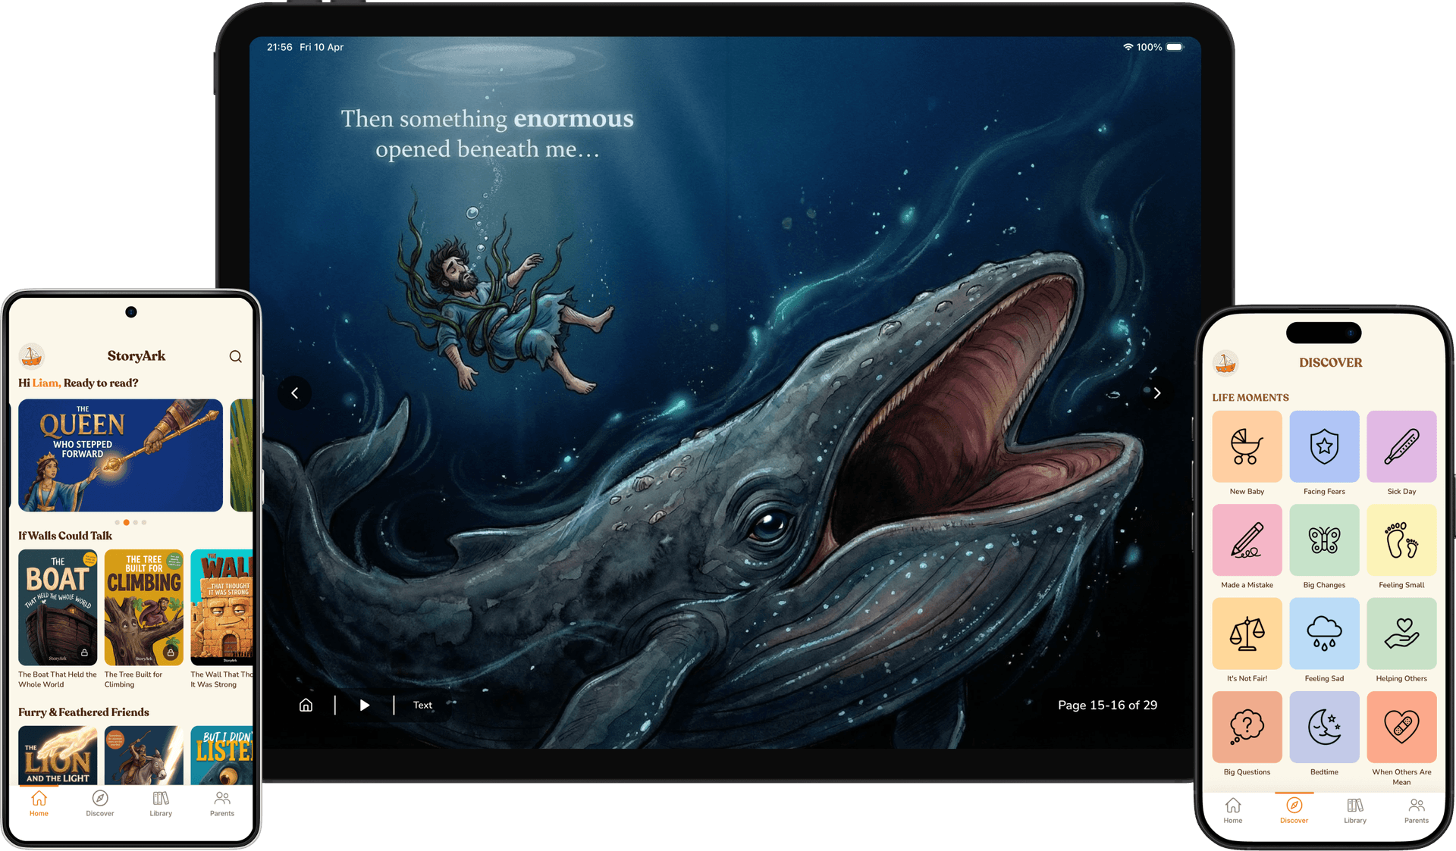Tap the Helping Others heart-in-hand icon
The height and width of the screenshot is (851, 1456).
[1401, 634]
